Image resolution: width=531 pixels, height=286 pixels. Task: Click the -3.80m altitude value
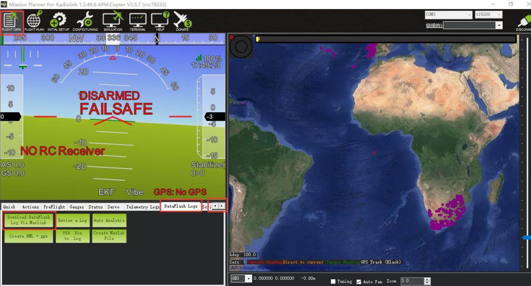click(308, 279)
